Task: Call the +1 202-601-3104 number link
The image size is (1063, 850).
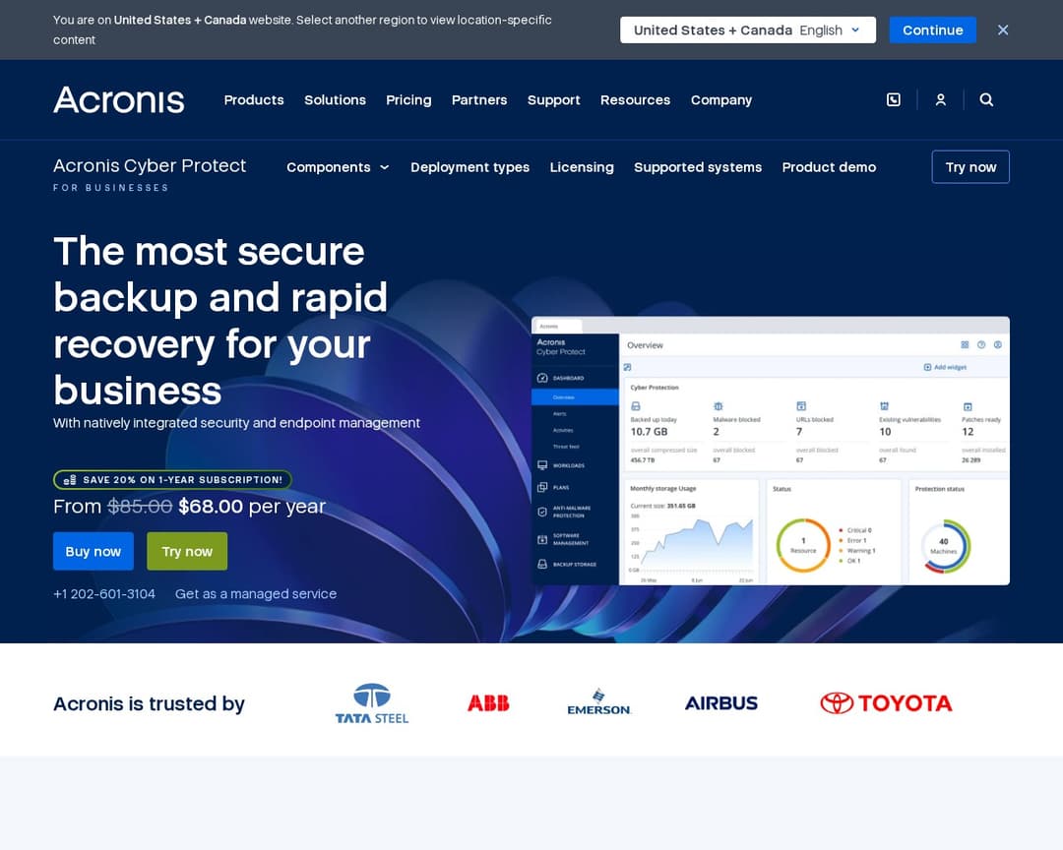Action: [x=104, y=594]
